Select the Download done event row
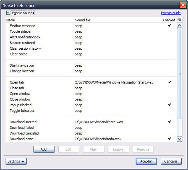Image resolution: width=188 pixels, height=170 pixels. (x=22, y=139)
